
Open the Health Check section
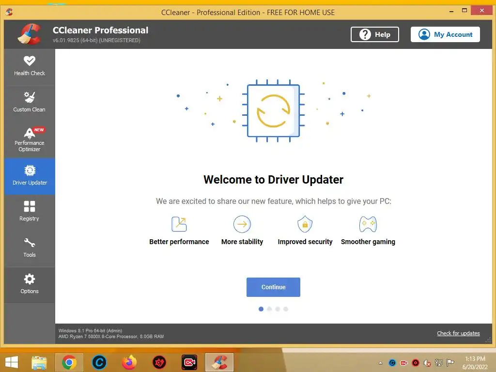(x=30, y=66)
